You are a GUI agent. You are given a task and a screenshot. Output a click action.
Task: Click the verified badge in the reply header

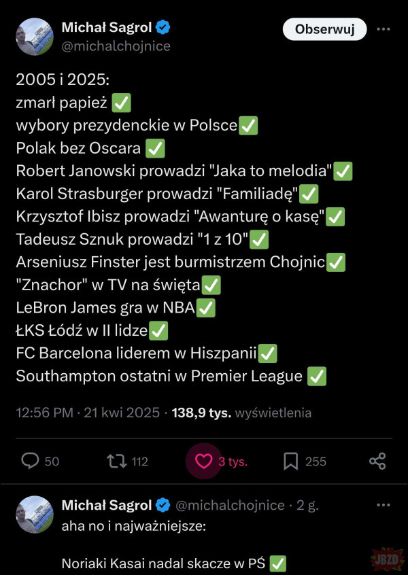(x=163, y=505)
